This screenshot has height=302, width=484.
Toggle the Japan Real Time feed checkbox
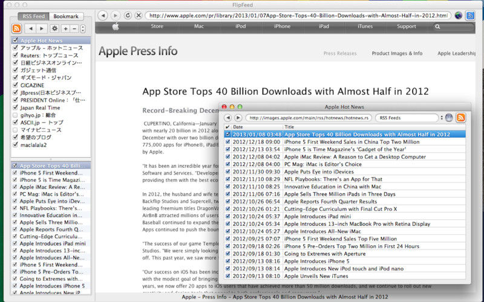point(16,108)
